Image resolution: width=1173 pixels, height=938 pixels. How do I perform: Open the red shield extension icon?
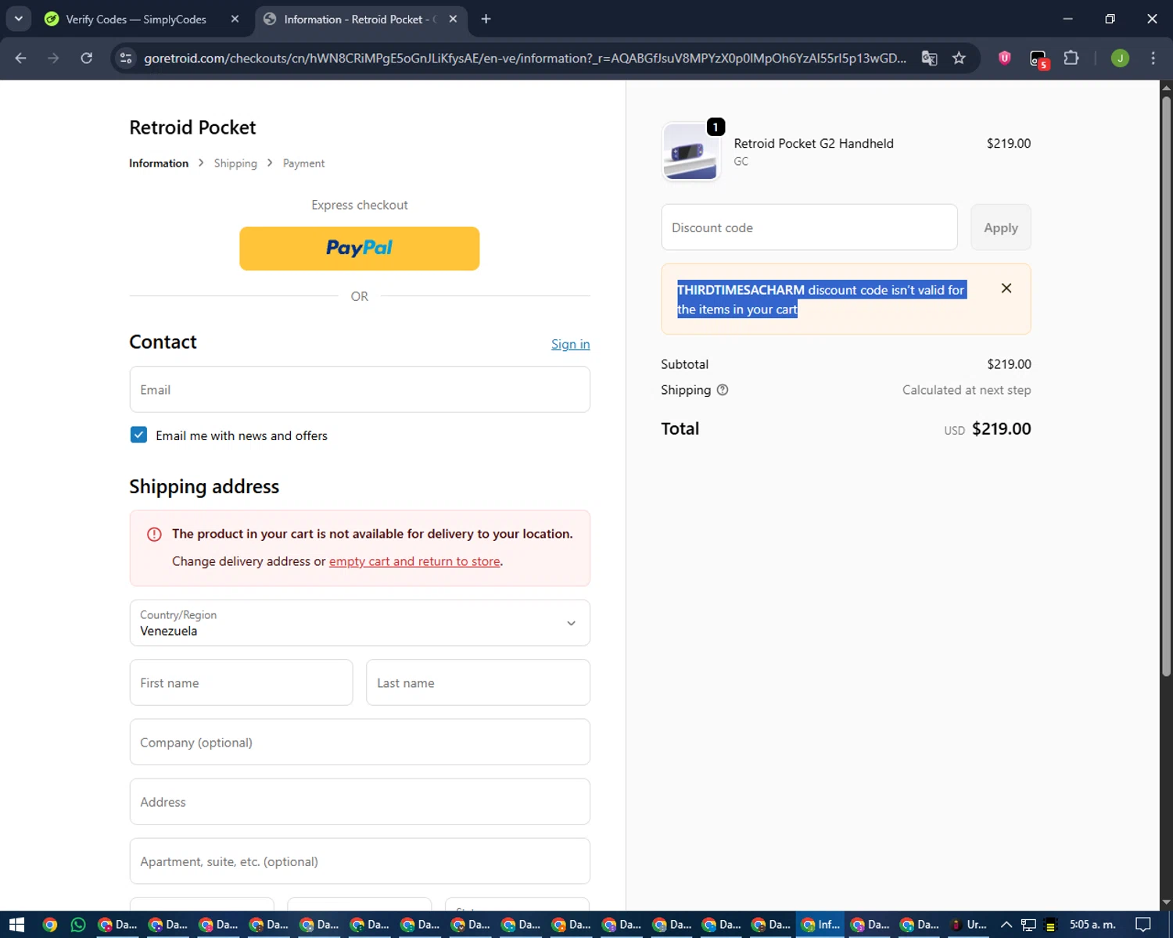click(x=1005, y=57)
